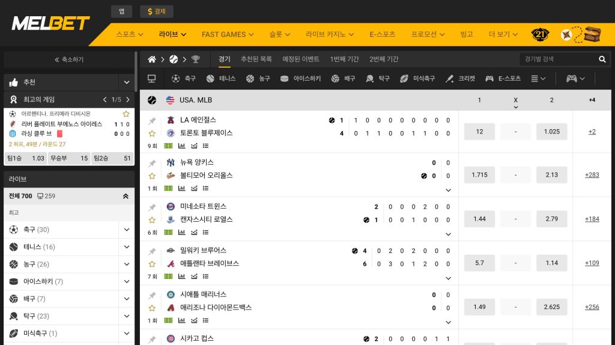Expand 테니스 (16) in sidebar
Viewport: 615px width, 345px height.
127,247
